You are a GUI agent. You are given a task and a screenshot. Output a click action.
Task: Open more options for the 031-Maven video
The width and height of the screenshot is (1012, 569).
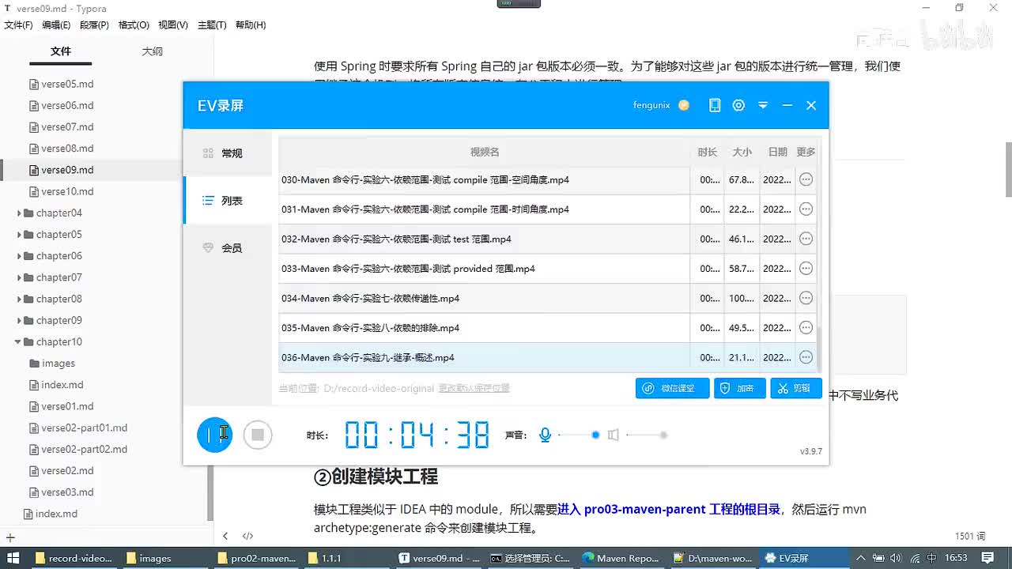tap(806, 209)
